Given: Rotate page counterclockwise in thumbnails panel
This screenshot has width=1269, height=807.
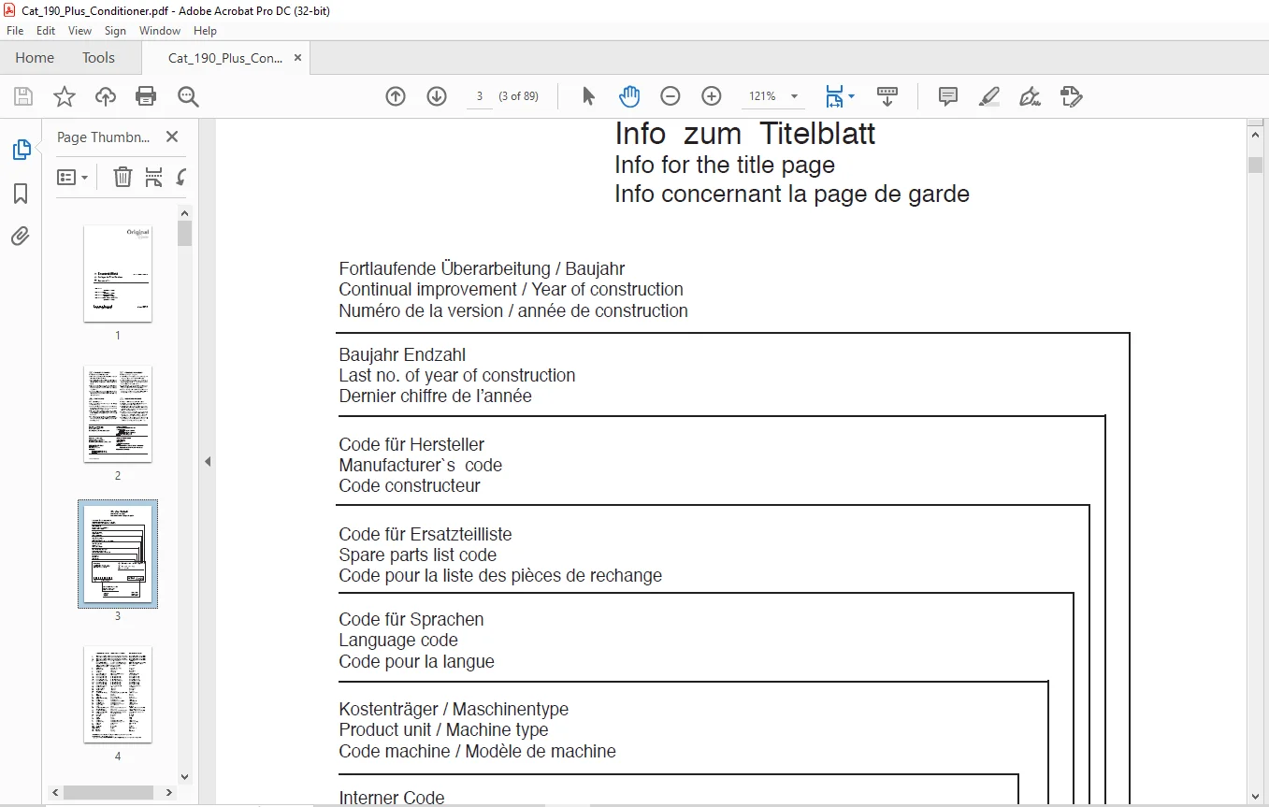Looking at the screenshot, I should tap(181, 177).
